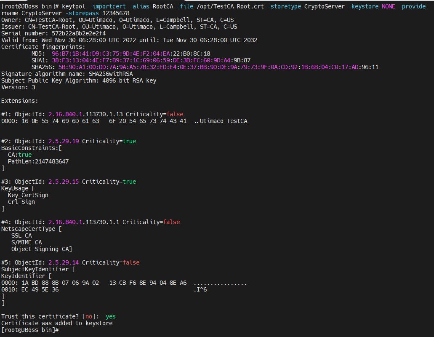Click the 'Object Signing CA]' entry

[x=42, y=249]
